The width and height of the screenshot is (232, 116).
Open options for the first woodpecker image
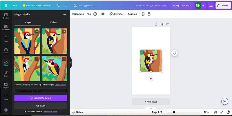point(37,32)
